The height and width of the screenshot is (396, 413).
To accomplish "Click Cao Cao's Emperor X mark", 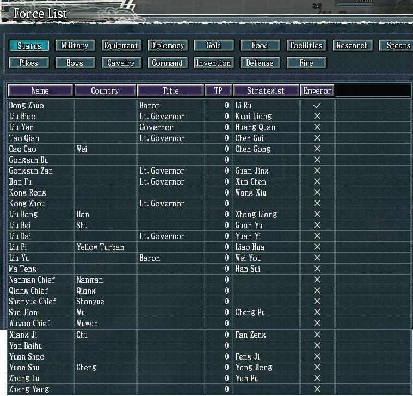I will (317, 149).
